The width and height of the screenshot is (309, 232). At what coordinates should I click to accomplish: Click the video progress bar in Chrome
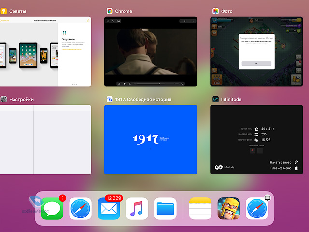156,84
